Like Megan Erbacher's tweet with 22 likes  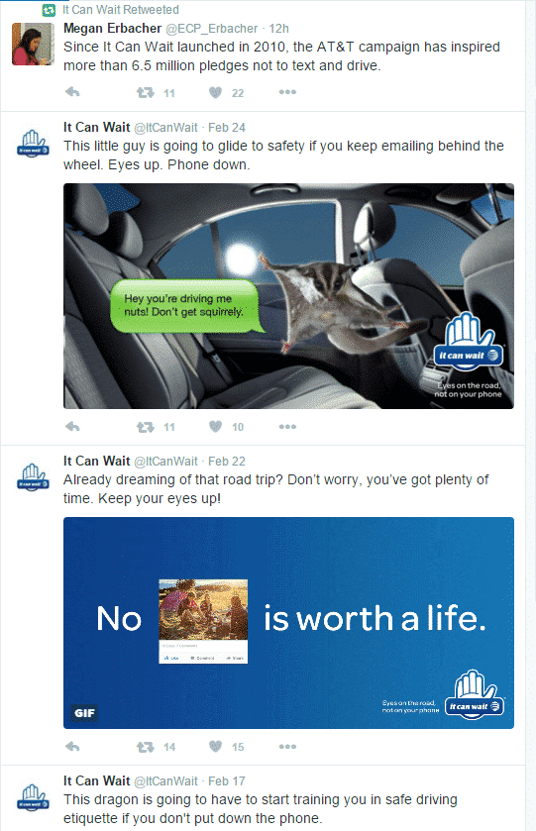coord(215,93)
